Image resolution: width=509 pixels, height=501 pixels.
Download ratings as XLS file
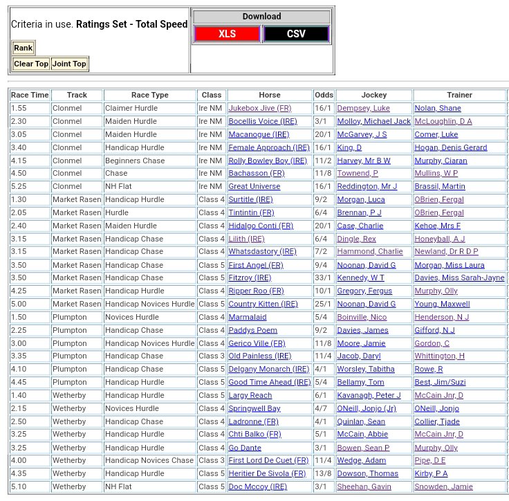coord(227,34)
